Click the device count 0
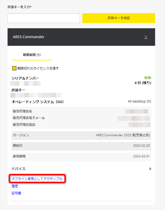 tap(150, 169)
